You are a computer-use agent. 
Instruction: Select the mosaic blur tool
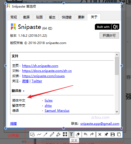[x=65, y=134]
